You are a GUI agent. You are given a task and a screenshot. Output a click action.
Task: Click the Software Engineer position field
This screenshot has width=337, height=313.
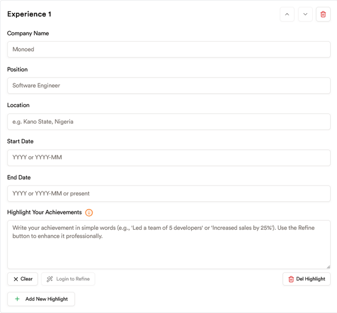click(169, 85)
